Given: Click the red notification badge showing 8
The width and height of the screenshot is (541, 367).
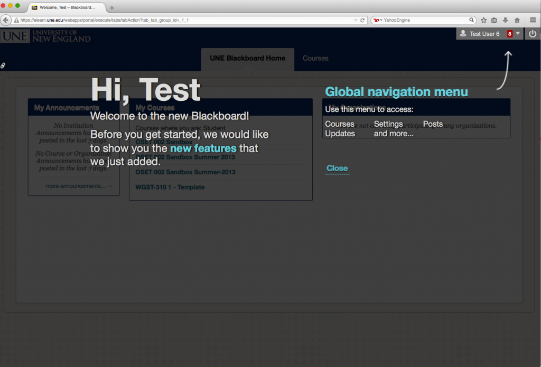Looking at the screenshot, I should (x=510, y=34).
